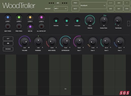The height and width of the screenshot is (96, 131).
Task: Toggle the Pressure green indicator
Action: tap(56, 21)
